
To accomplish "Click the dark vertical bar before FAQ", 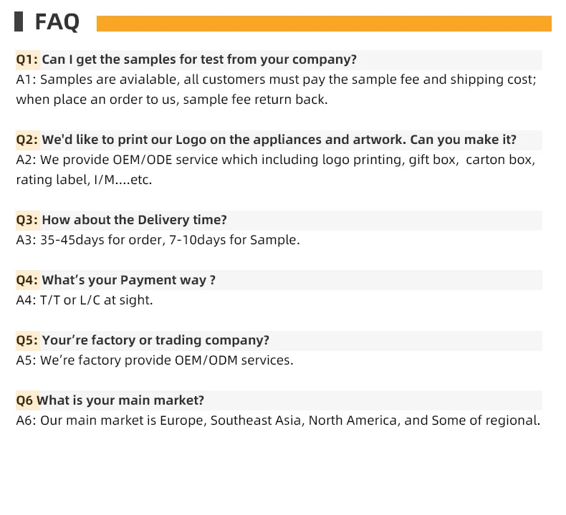I will 19,21.
